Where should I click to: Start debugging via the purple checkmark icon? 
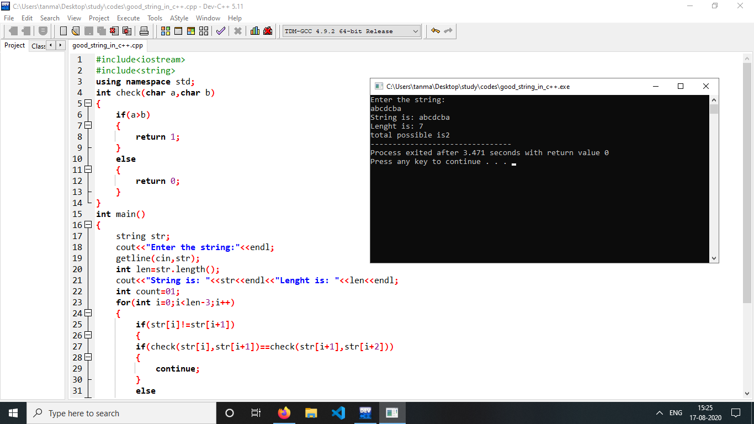pos(221,31)
